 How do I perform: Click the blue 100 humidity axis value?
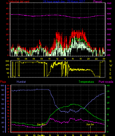pyautogui.click(x=2, y=85)
